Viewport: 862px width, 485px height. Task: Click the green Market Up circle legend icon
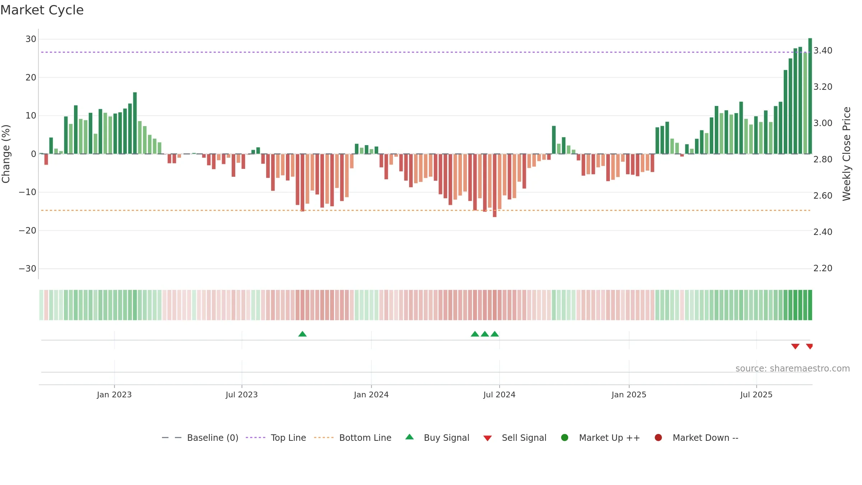click(x=565, y=438)
